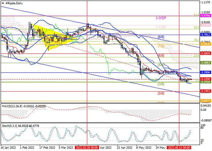Viewport: 212px width, 151px height.
Task: Select the 0.5859 red price label
Action: 206,54
